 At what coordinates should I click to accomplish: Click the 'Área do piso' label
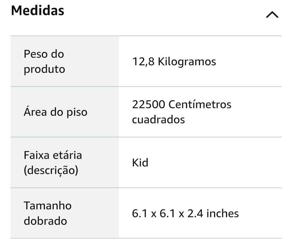click(55, 112)
